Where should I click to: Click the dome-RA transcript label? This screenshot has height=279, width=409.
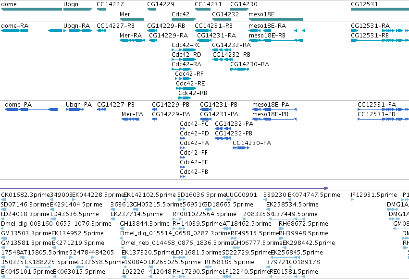click(14, 26)
